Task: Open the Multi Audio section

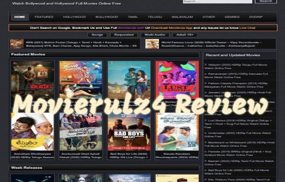Action: (x=155, y=35)
